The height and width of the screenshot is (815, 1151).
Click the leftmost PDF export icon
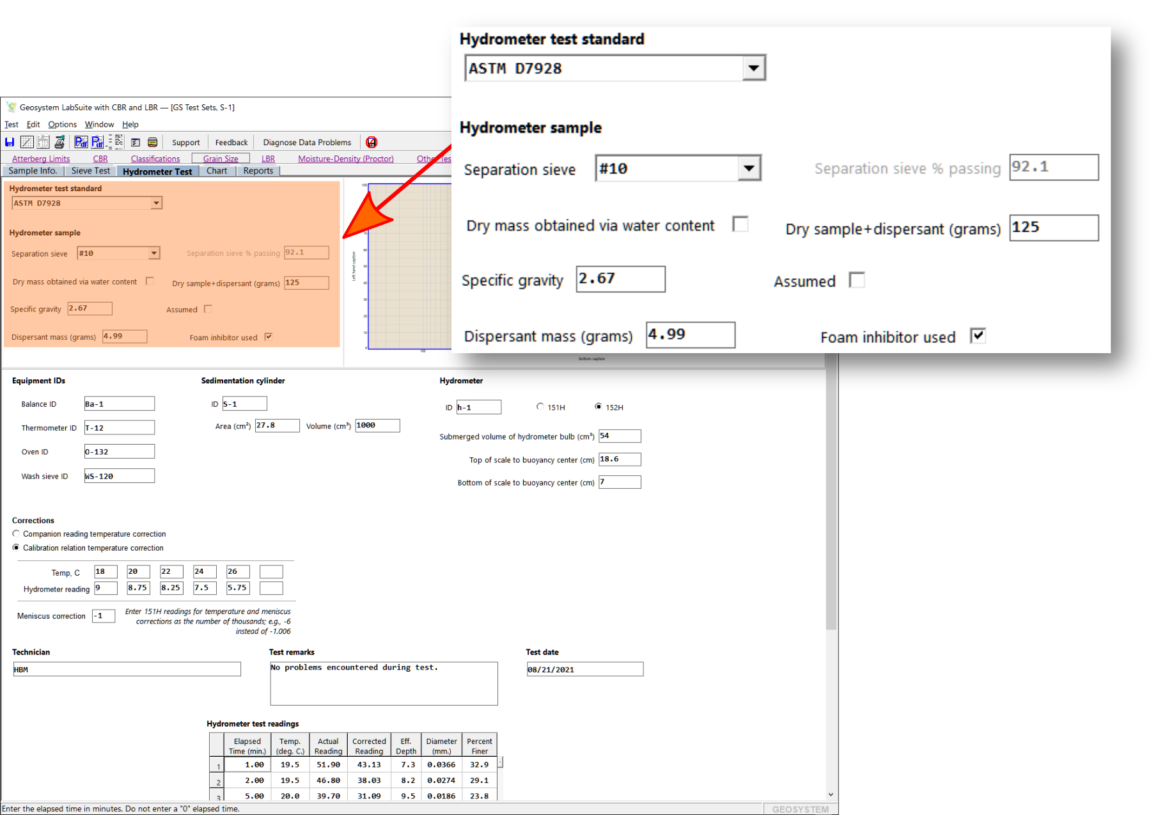click(81, 142)
